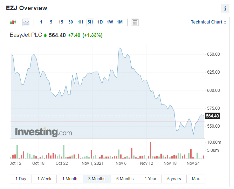Click the EZJ Overview heading
Screen dimensions: 234x189
click(27, 8)
